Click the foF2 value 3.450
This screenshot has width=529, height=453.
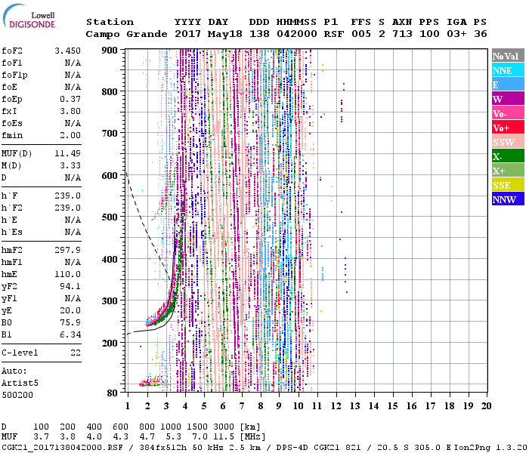(67, 50)
